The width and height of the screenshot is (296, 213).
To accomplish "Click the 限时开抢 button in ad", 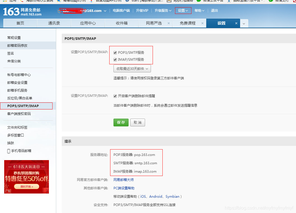I will point(27,187).
